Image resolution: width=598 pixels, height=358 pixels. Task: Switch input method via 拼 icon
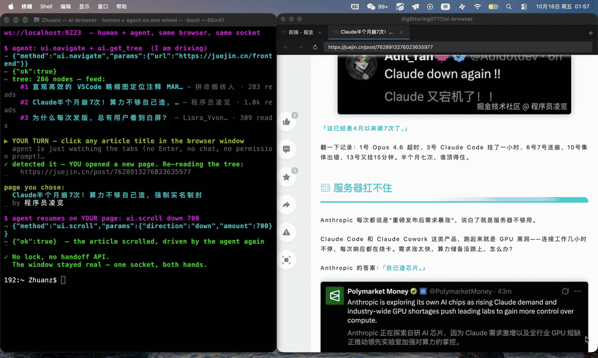pos(445,6)
